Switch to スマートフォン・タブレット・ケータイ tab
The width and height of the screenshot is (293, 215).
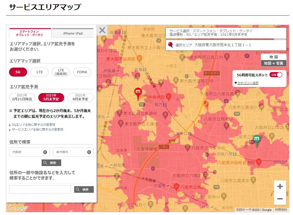[30, 33]
